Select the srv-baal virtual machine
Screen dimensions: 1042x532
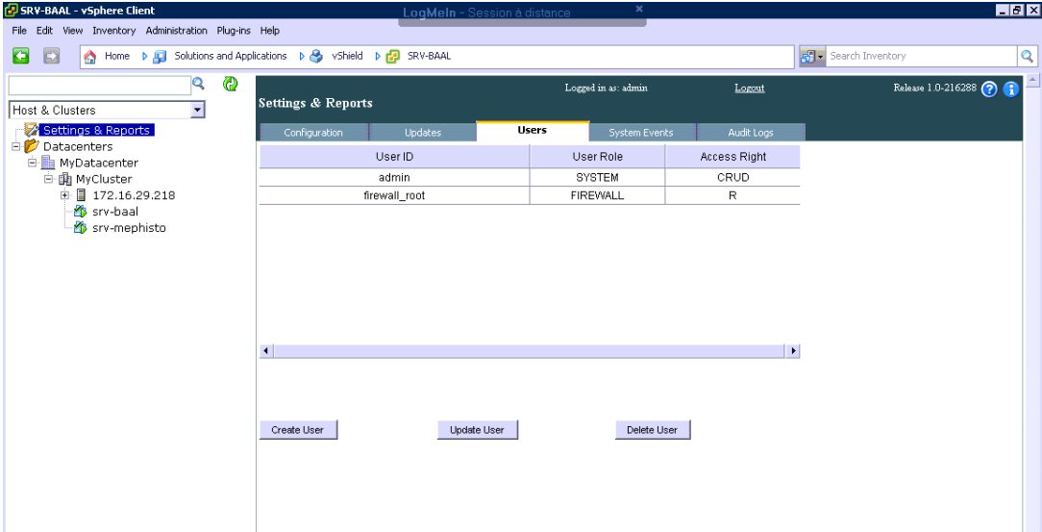tap(114, 212)
